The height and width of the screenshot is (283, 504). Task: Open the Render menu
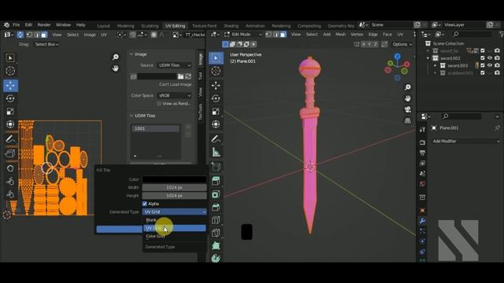pos(44,24)
